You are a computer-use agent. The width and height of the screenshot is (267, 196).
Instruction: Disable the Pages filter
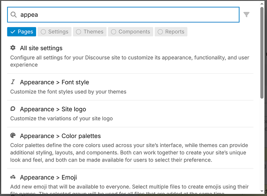pos(22,32)
